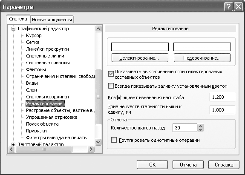This screenshot has width=245, height=175.
Task: Click the tree scrollbar up arrow
Action: pyautogui.click(x=98, y=29)
